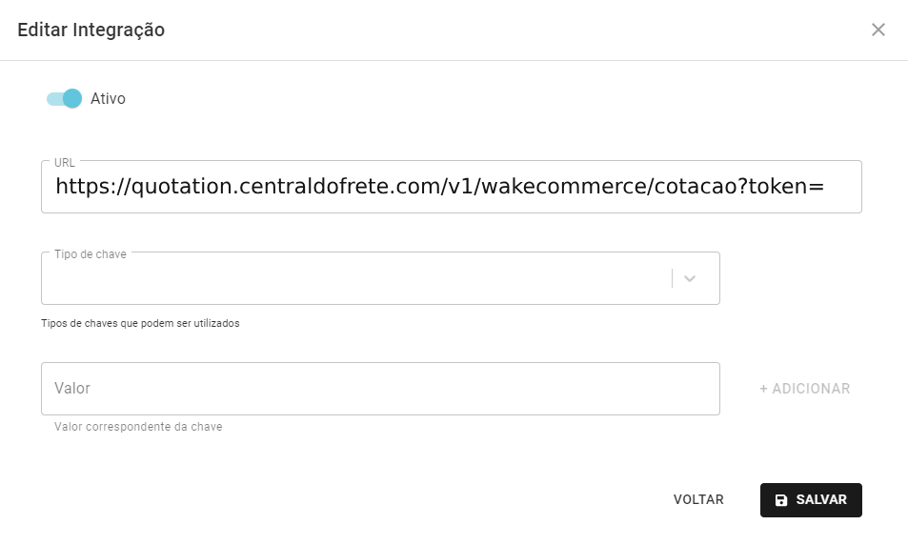This screenshot has width=908, height=545.
Task: Close the Editar Integração dialog
Action: [878, 30]
